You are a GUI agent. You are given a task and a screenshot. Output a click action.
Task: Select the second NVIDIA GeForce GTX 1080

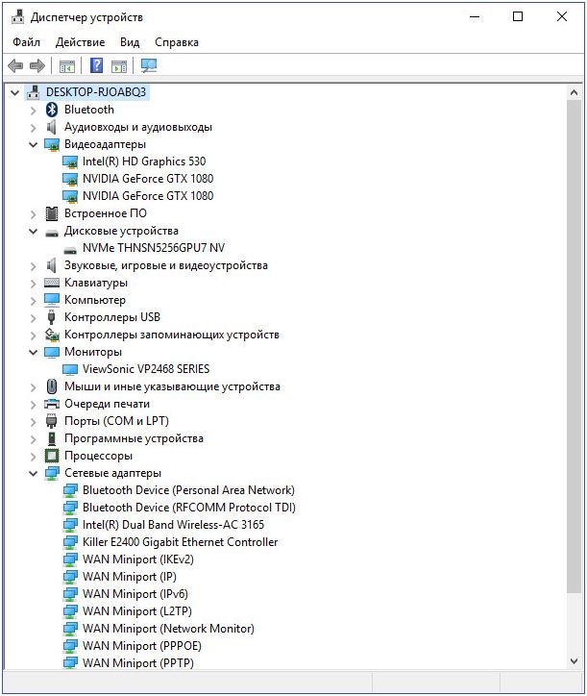coord(148,196)
